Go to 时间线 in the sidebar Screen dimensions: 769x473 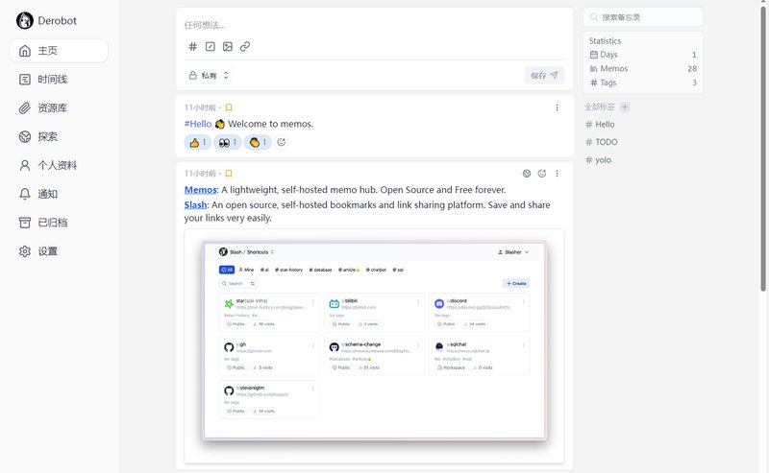[53, 79]
